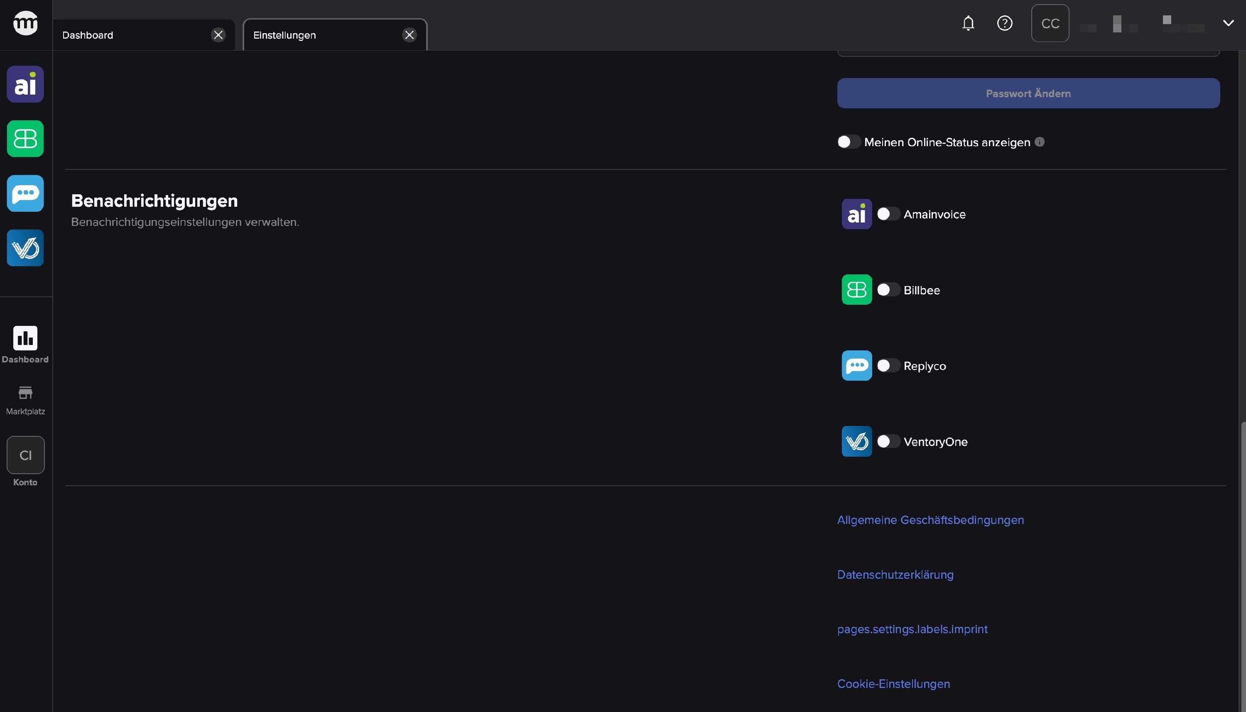Open the help question mark icon

tap(1004, 23)
